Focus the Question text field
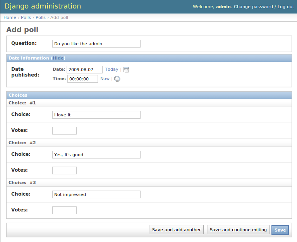 pos(96,44)
